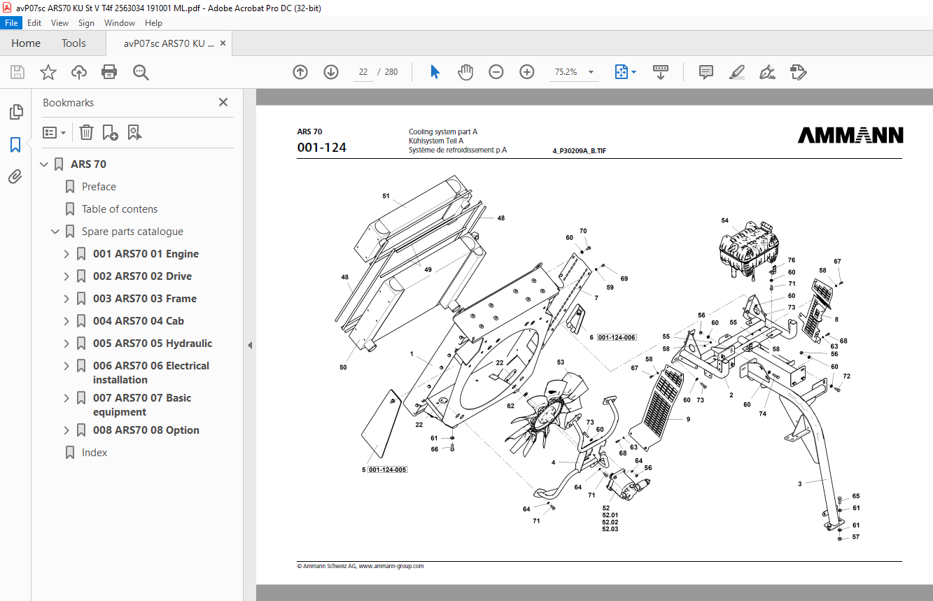Click the total page count 280

pyautogui.click(x=391, y=72)
